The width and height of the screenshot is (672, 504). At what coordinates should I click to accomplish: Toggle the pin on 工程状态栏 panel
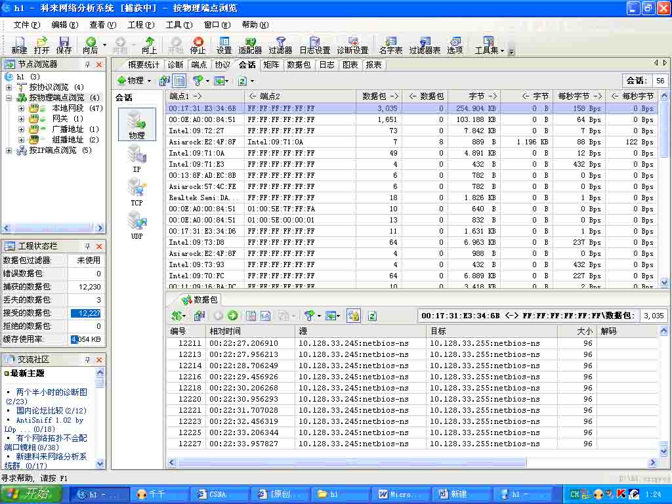pos(87,246)
